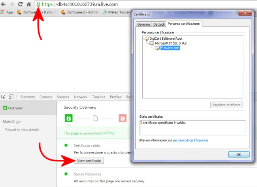Click 'Reload to view details' text
This screenshot has height=187, width=257.
tap(22, 130)
